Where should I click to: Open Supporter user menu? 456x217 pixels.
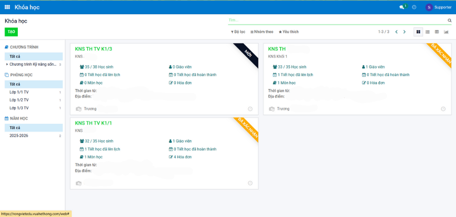[438, 7]
